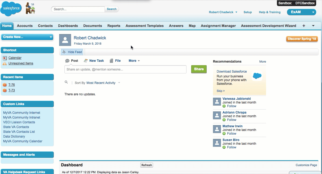Switch to the Answers tab
322x174 pixels.
tap(176, 26)
